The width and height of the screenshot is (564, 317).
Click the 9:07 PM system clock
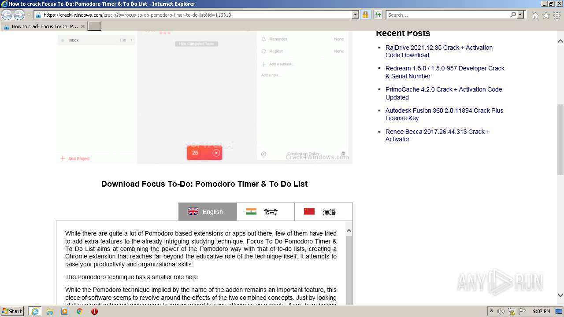(542, 311)
